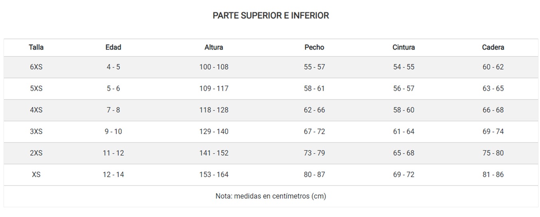Click the chest cell 80 - 87
Viewport: 540px width, 217px height.
[315, 174]
